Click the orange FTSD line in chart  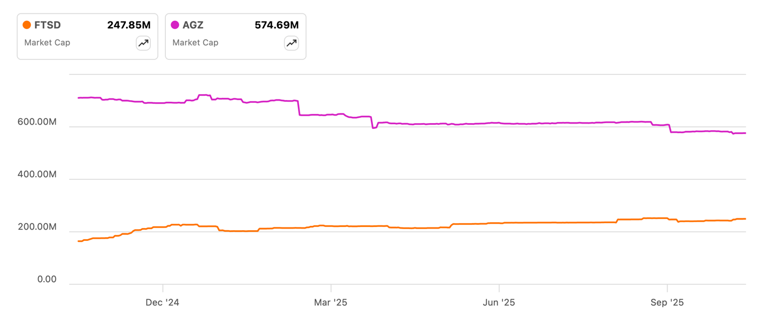pyautogui.click(x=535, y=223)
